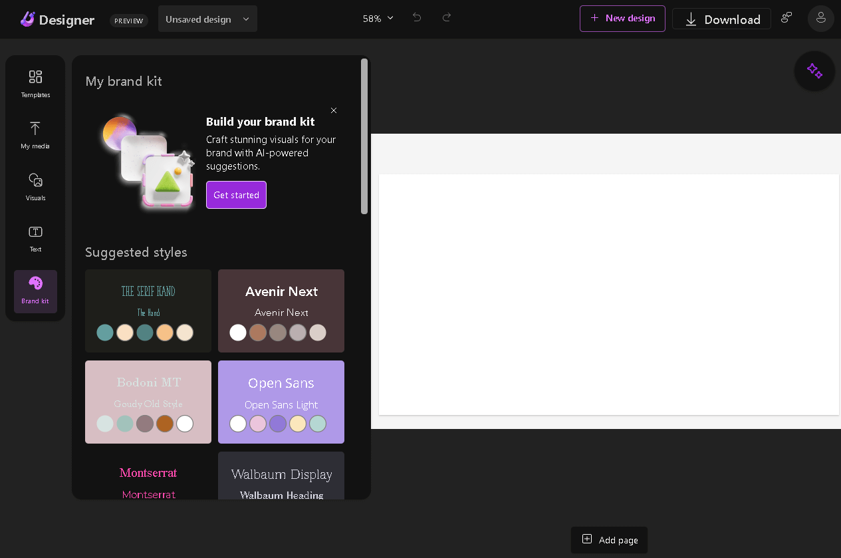The height and width of the screenshot is (558, 841).
Task: Open the Visuals panel
Action: point(35,187)
